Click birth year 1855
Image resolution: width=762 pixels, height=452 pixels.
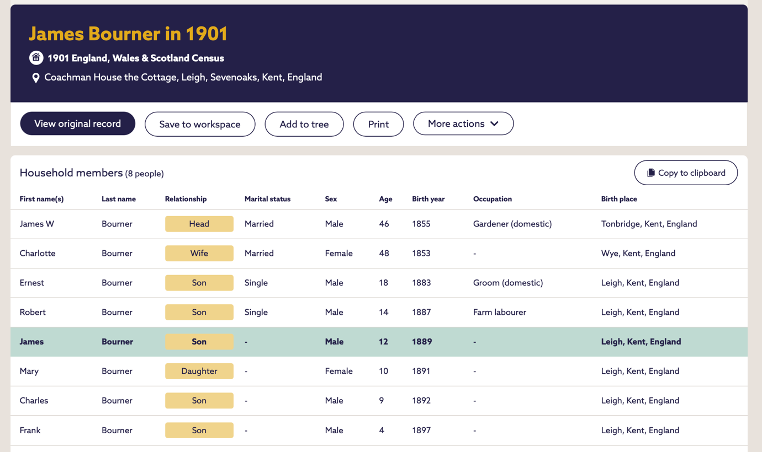coord(421,224)
